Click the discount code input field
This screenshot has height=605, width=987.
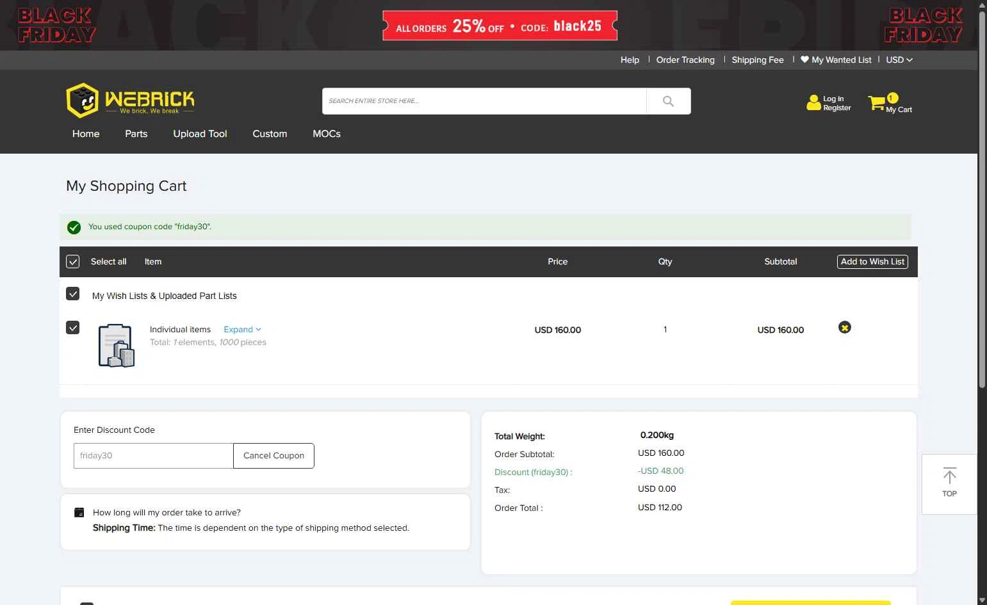tap(153, 456)
